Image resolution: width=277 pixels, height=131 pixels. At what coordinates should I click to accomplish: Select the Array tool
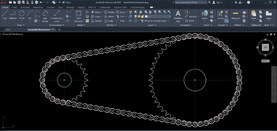point(121,12)
